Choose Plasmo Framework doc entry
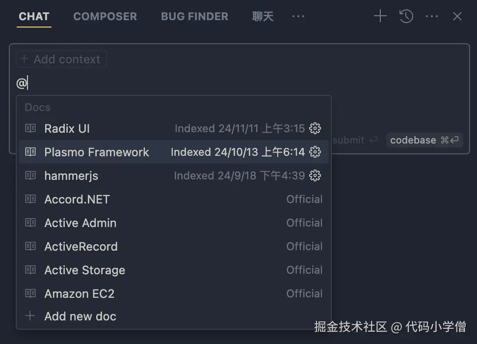The width and height of the screenshot is (477, 344). [97, 152]
